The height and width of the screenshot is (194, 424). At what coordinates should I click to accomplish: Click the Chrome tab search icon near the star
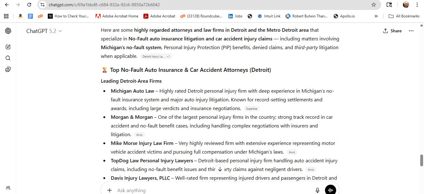point(389,5)
